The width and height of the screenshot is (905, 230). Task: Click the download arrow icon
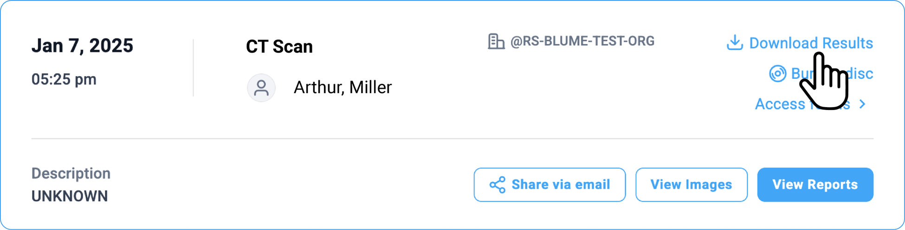coord(735,43)
